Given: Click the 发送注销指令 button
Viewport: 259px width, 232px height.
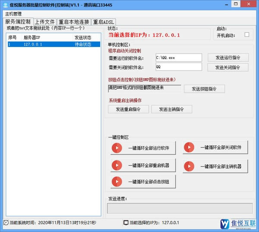Looking at the screenshot, I should point(172,109).
